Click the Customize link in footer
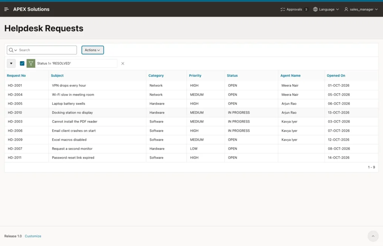The width and height of the screenshot is (383, 246). [x=33, y=236]
